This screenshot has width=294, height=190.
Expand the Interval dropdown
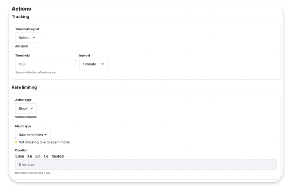93,64
